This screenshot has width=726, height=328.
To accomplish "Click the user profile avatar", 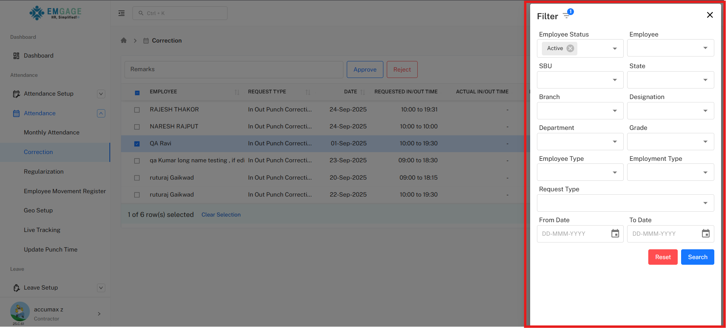I will pyautogui.click(x=20, y=312).
